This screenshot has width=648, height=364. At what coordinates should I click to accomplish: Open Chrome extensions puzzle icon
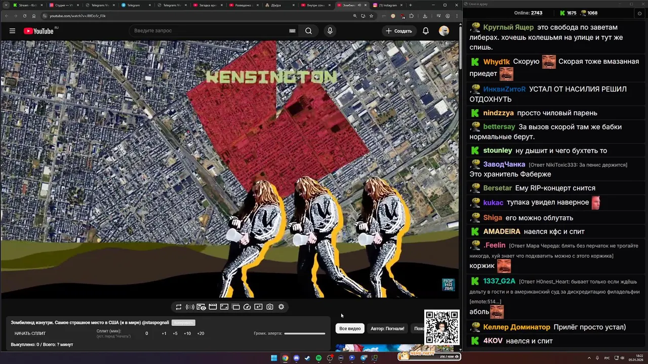coord(411,16)
